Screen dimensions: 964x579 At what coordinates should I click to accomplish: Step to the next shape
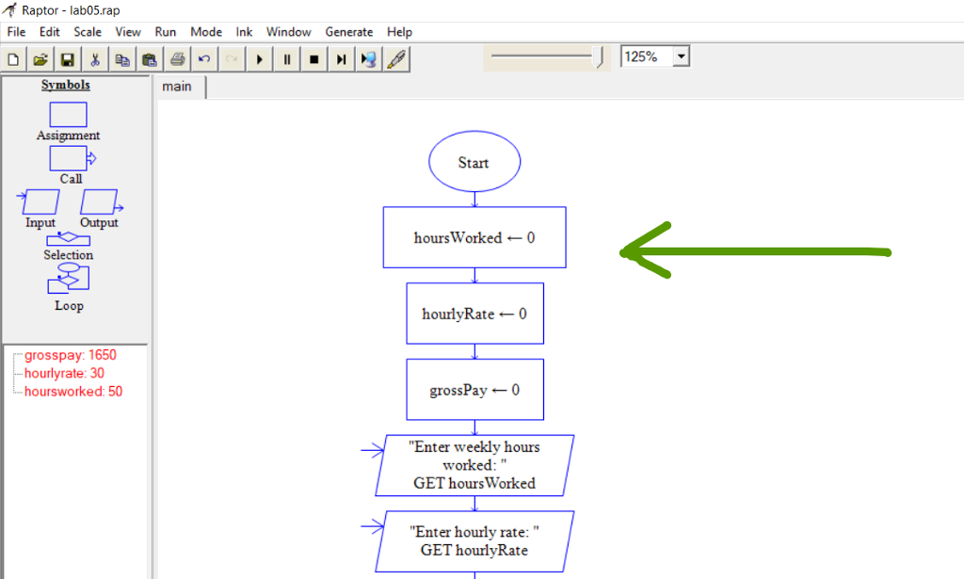tap(340, 58)
